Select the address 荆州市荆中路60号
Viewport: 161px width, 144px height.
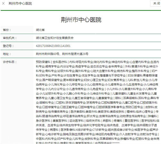[x=48, y=54]
